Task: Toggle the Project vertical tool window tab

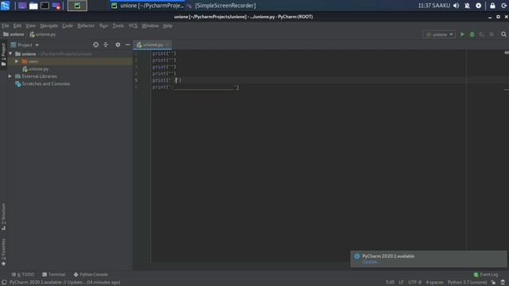Action: 3,55
